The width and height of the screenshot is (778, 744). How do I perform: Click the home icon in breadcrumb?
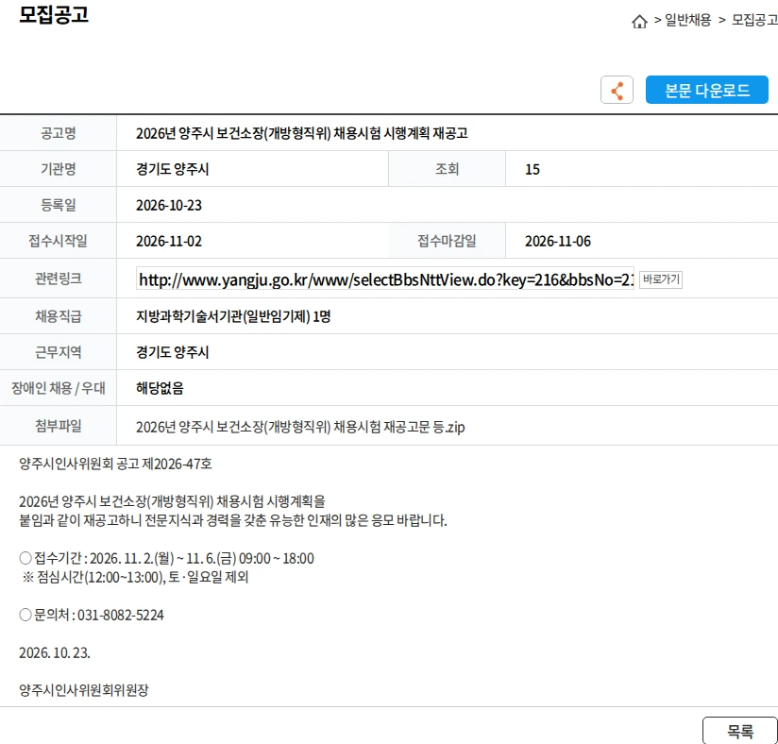[x=639, y=22]
